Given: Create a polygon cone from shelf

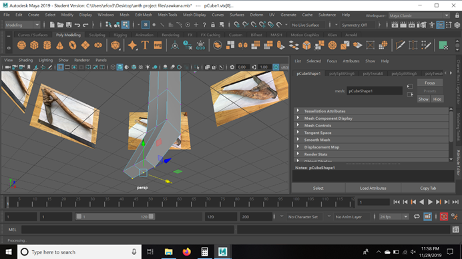Looking at the screenshot, I should (x=59, y=45).
